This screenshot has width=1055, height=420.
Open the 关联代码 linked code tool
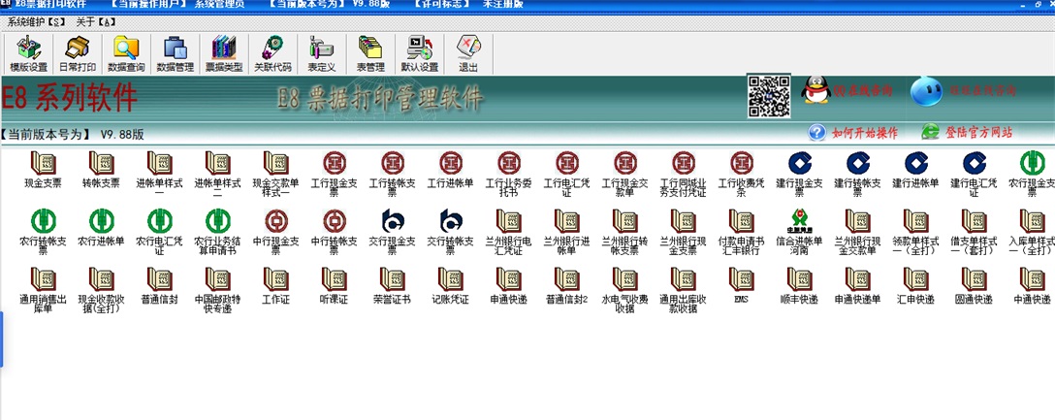click(272, 53)
